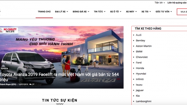Open the Toyota Avanza 2019 Facelift headline
The height and width of the screenshot is (105, 187).
59,77
